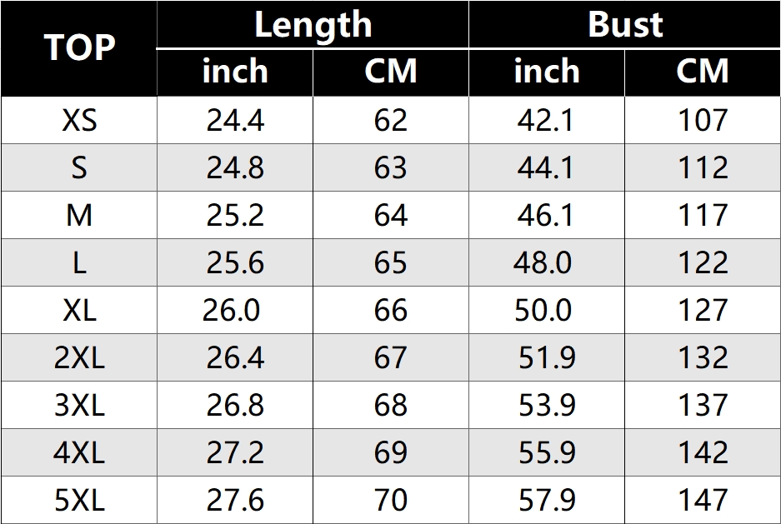Viewport: 781px width, 524px height.
Task: Select the Length column header
Action: click(x=313, y=24)
